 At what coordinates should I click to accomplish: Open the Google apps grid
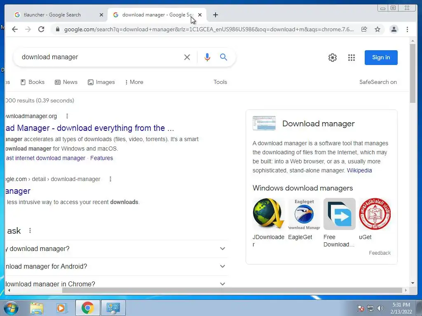point(351,58)
